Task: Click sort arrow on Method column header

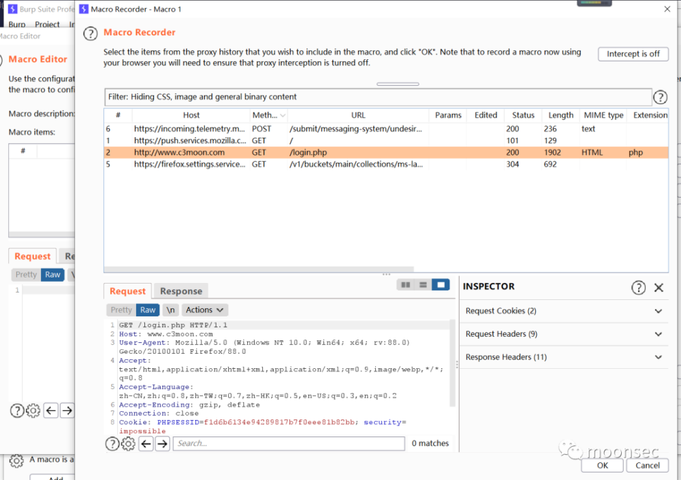Action: 283,115
